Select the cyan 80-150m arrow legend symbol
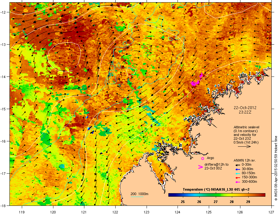 (x=238, y=173)
